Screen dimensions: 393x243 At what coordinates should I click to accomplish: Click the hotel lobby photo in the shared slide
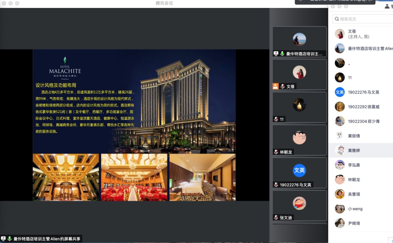pyautogui.click(x=66, y=177)
